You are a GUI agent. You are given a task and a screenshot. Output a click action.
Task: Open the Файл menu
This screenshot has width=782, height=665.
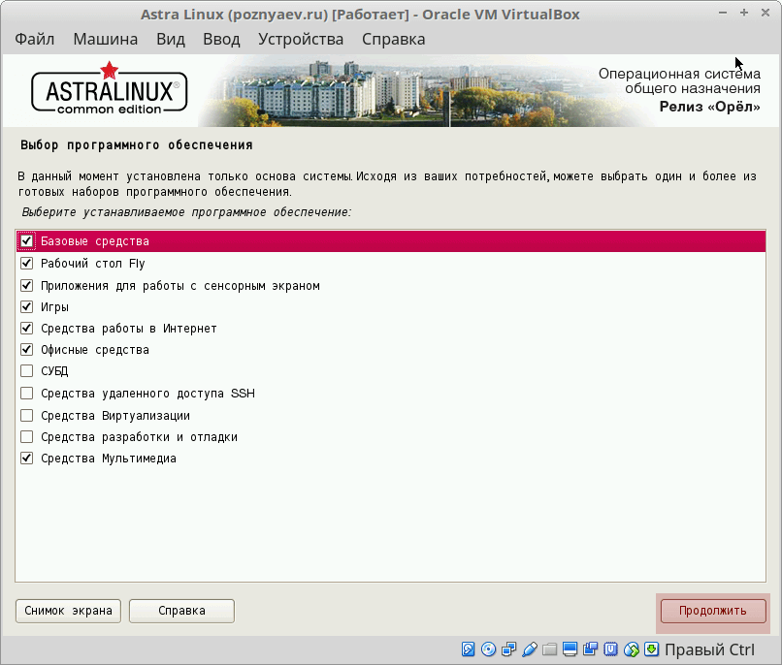coord(34,40)
